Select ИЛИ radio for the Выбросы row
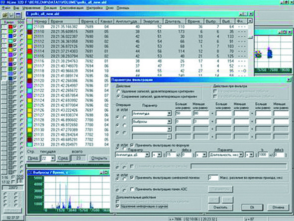This screenshot has width=294, height=221. 124,125
